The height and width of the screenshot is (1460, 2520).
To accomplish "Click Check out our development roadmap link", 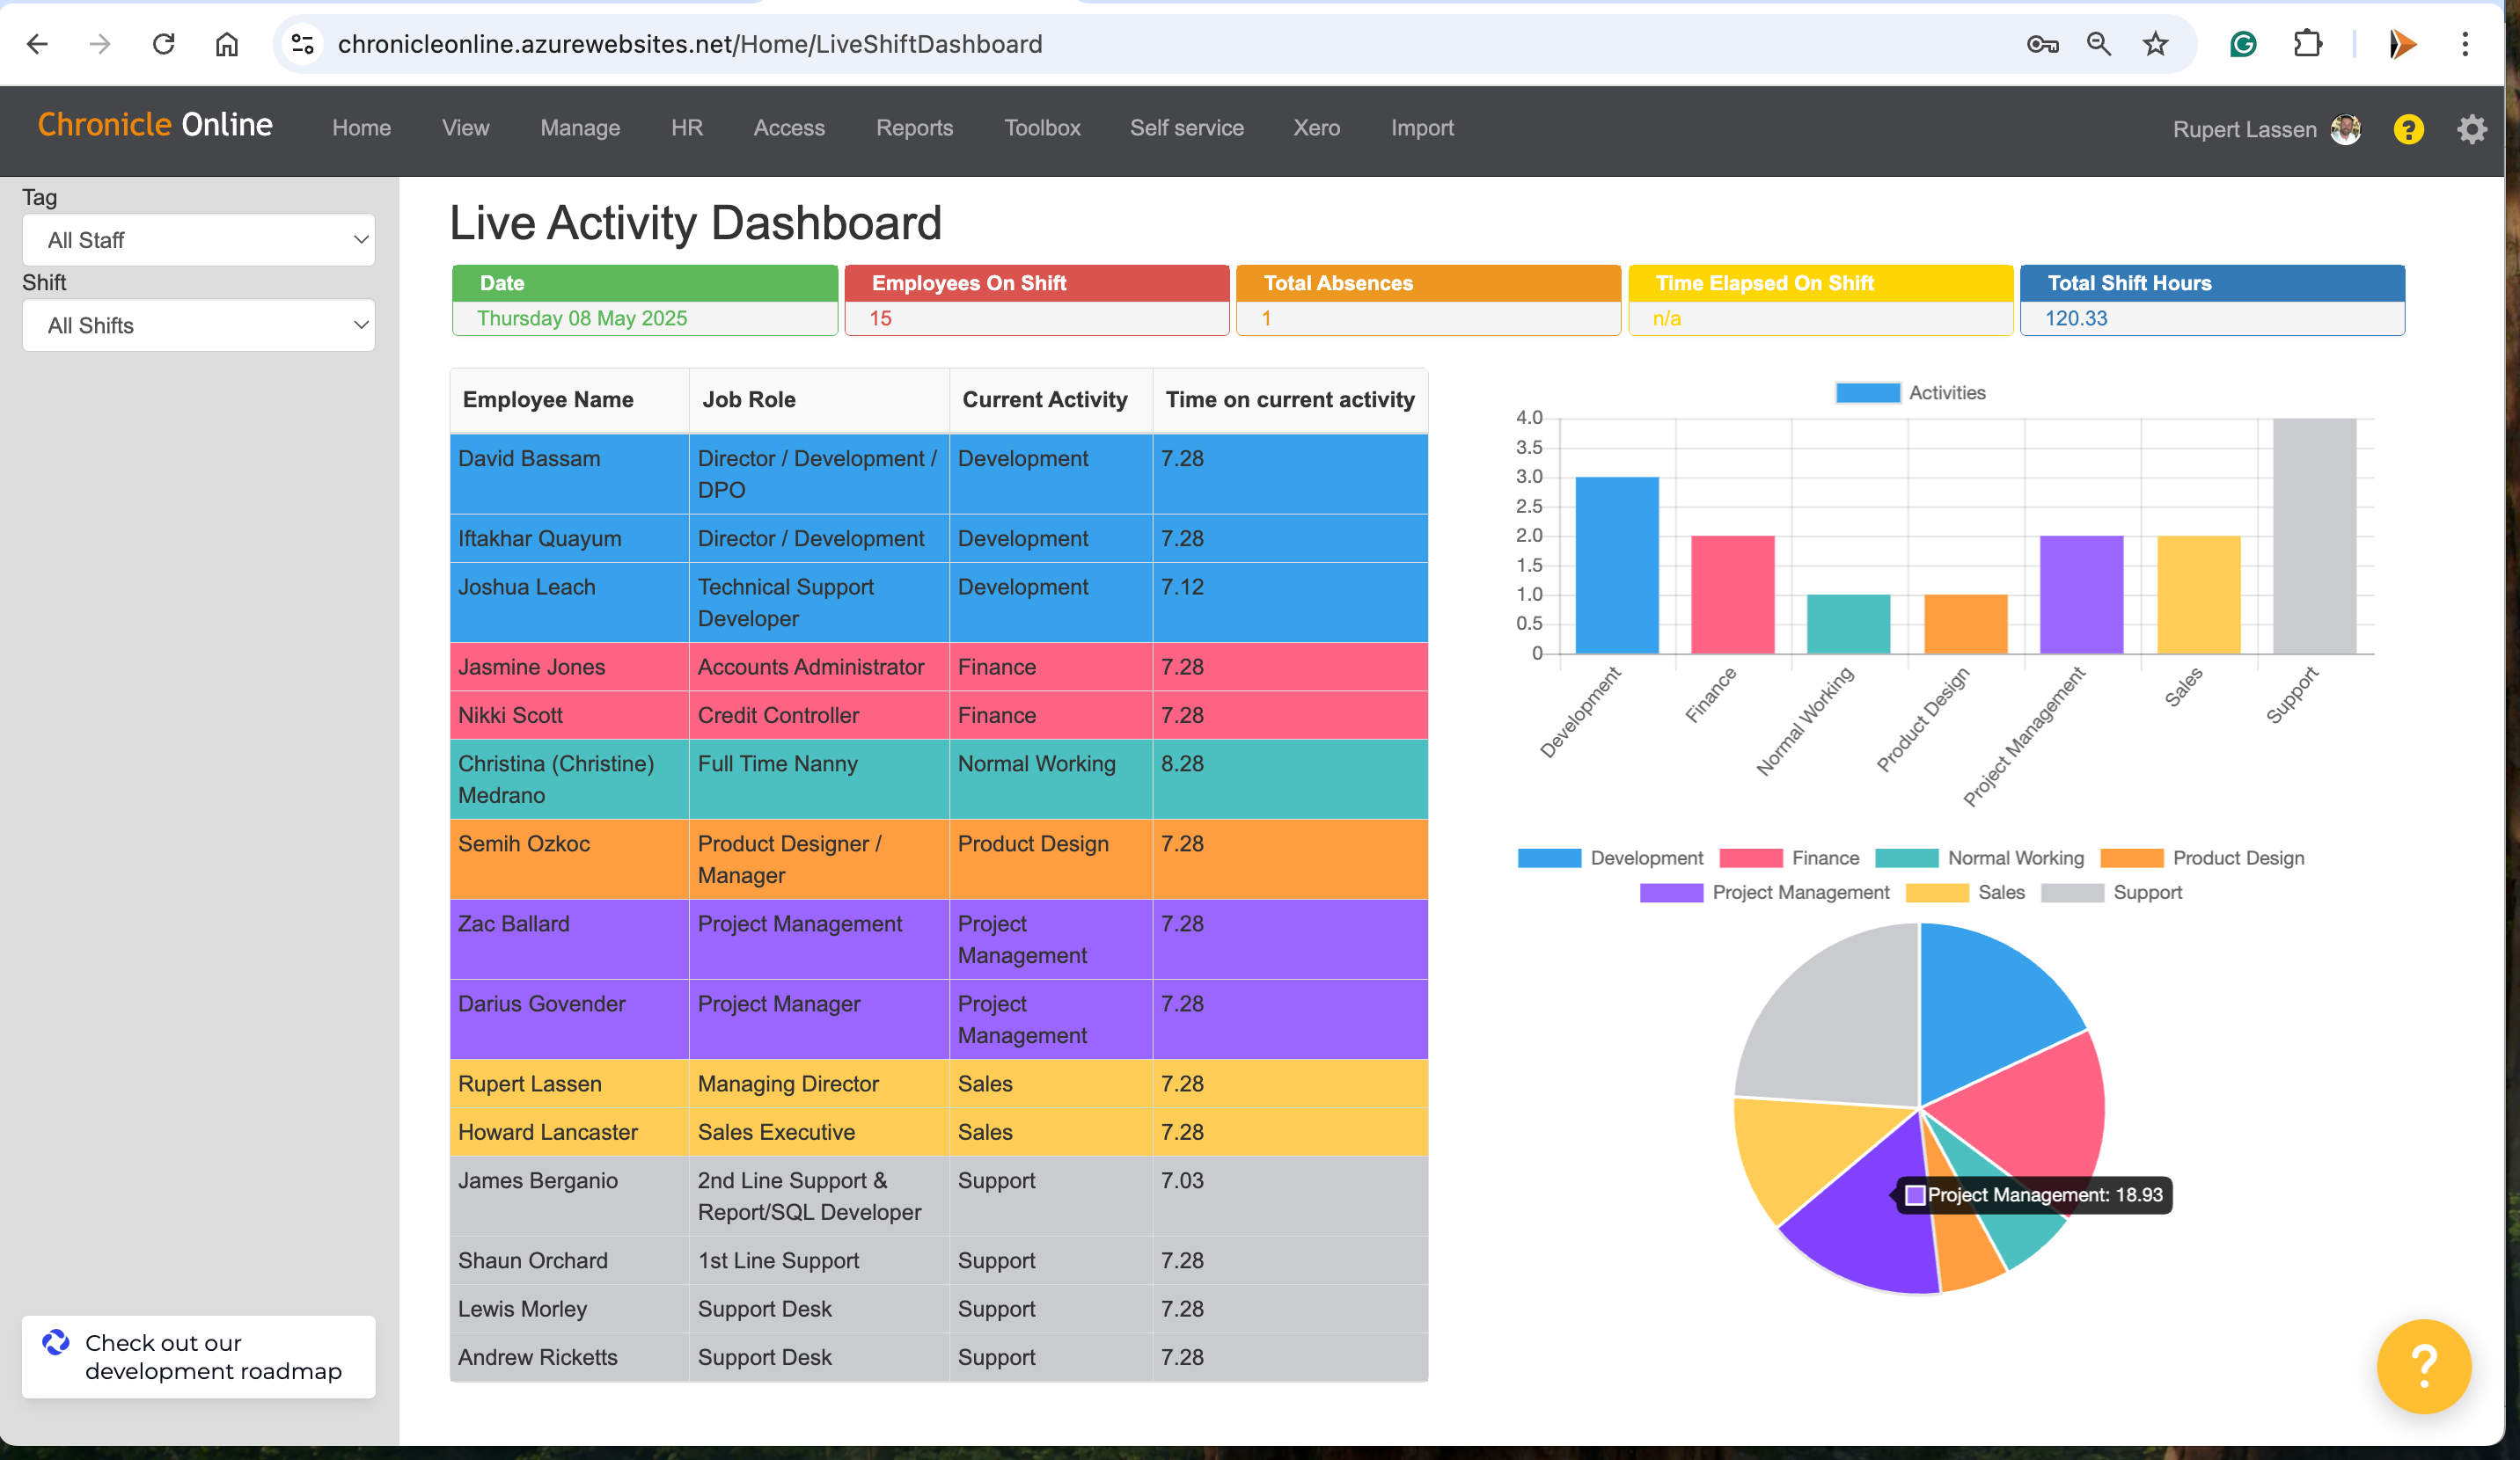I will (198, 1356).
